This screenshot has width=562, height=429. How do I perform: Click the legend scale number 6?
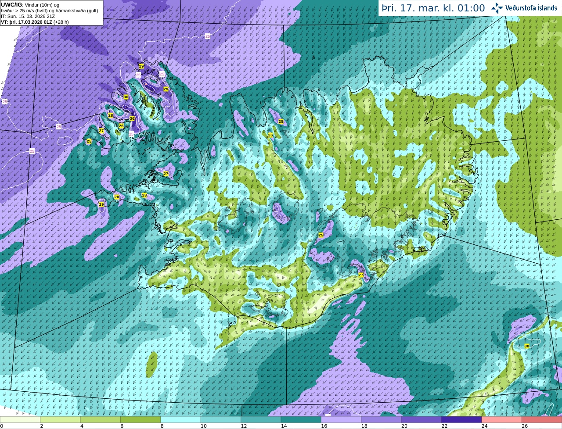pyautogui.click(x=122, y=426)
